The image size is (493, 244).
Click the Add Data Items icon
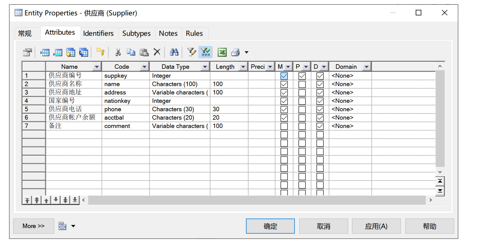pyautogui.click(x=71, y=52)
